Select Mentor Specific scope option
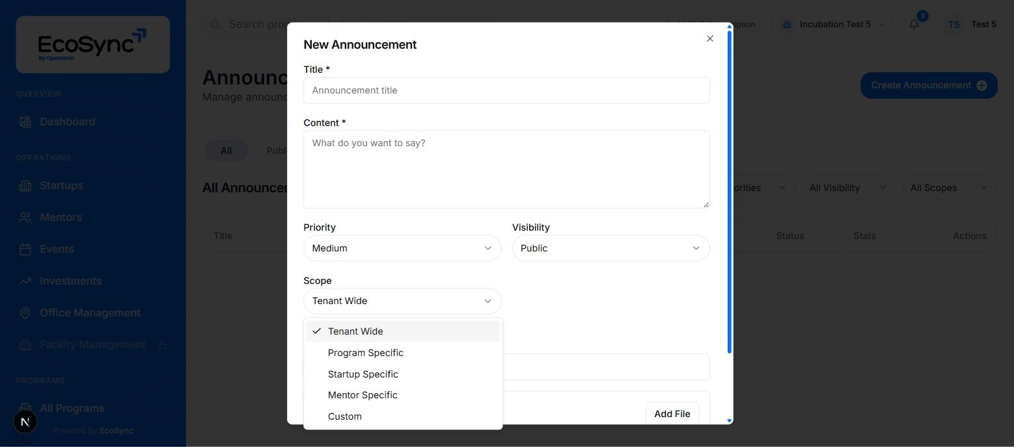 pyautogui.click(x=403, y=395)
